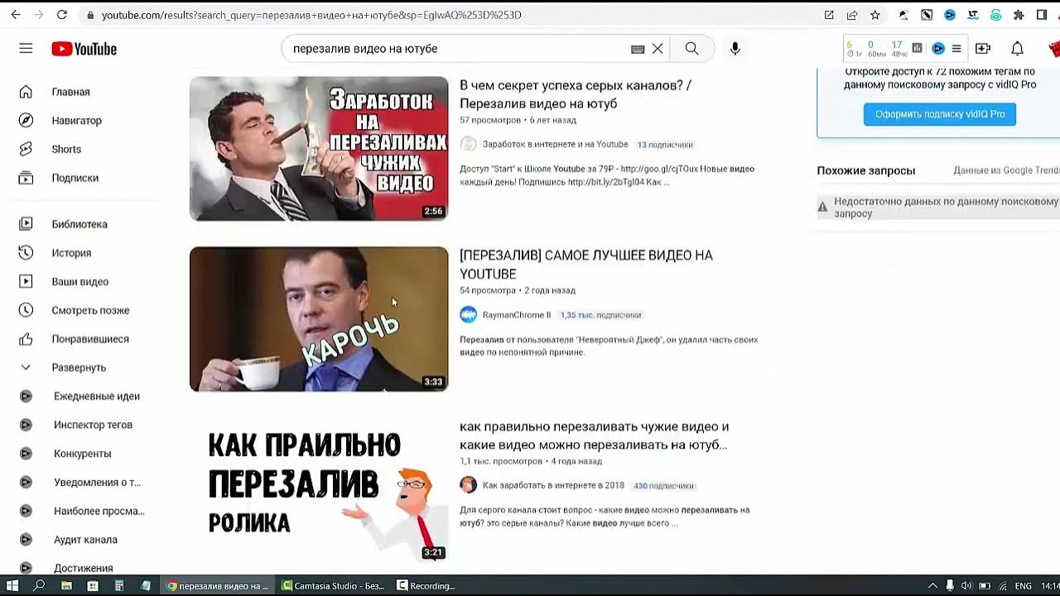
Task: Toggle the browser side panel icon
Action: [x=1042, y=15]
